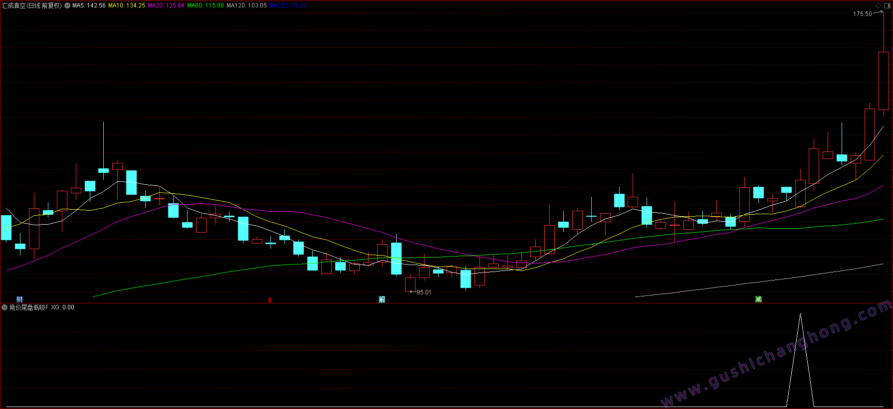This screenshot has width=893, height=409.
Task: Open the green 减 reduction marker
Action: [758, 299]
